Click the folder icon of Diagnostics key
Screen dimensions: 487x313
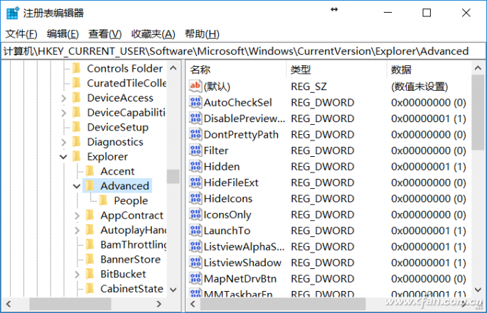(76, 141)
